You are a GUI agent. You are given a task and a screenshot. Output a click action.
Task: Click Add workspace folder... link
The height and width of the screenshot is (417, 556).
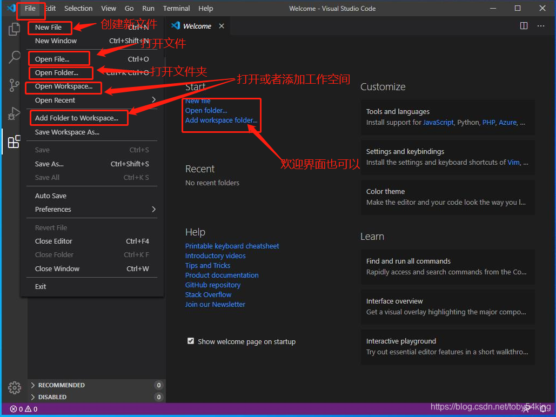click(x=222, y=120)
